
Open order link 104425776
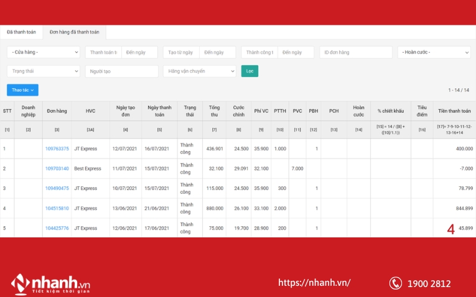[57, 228]
